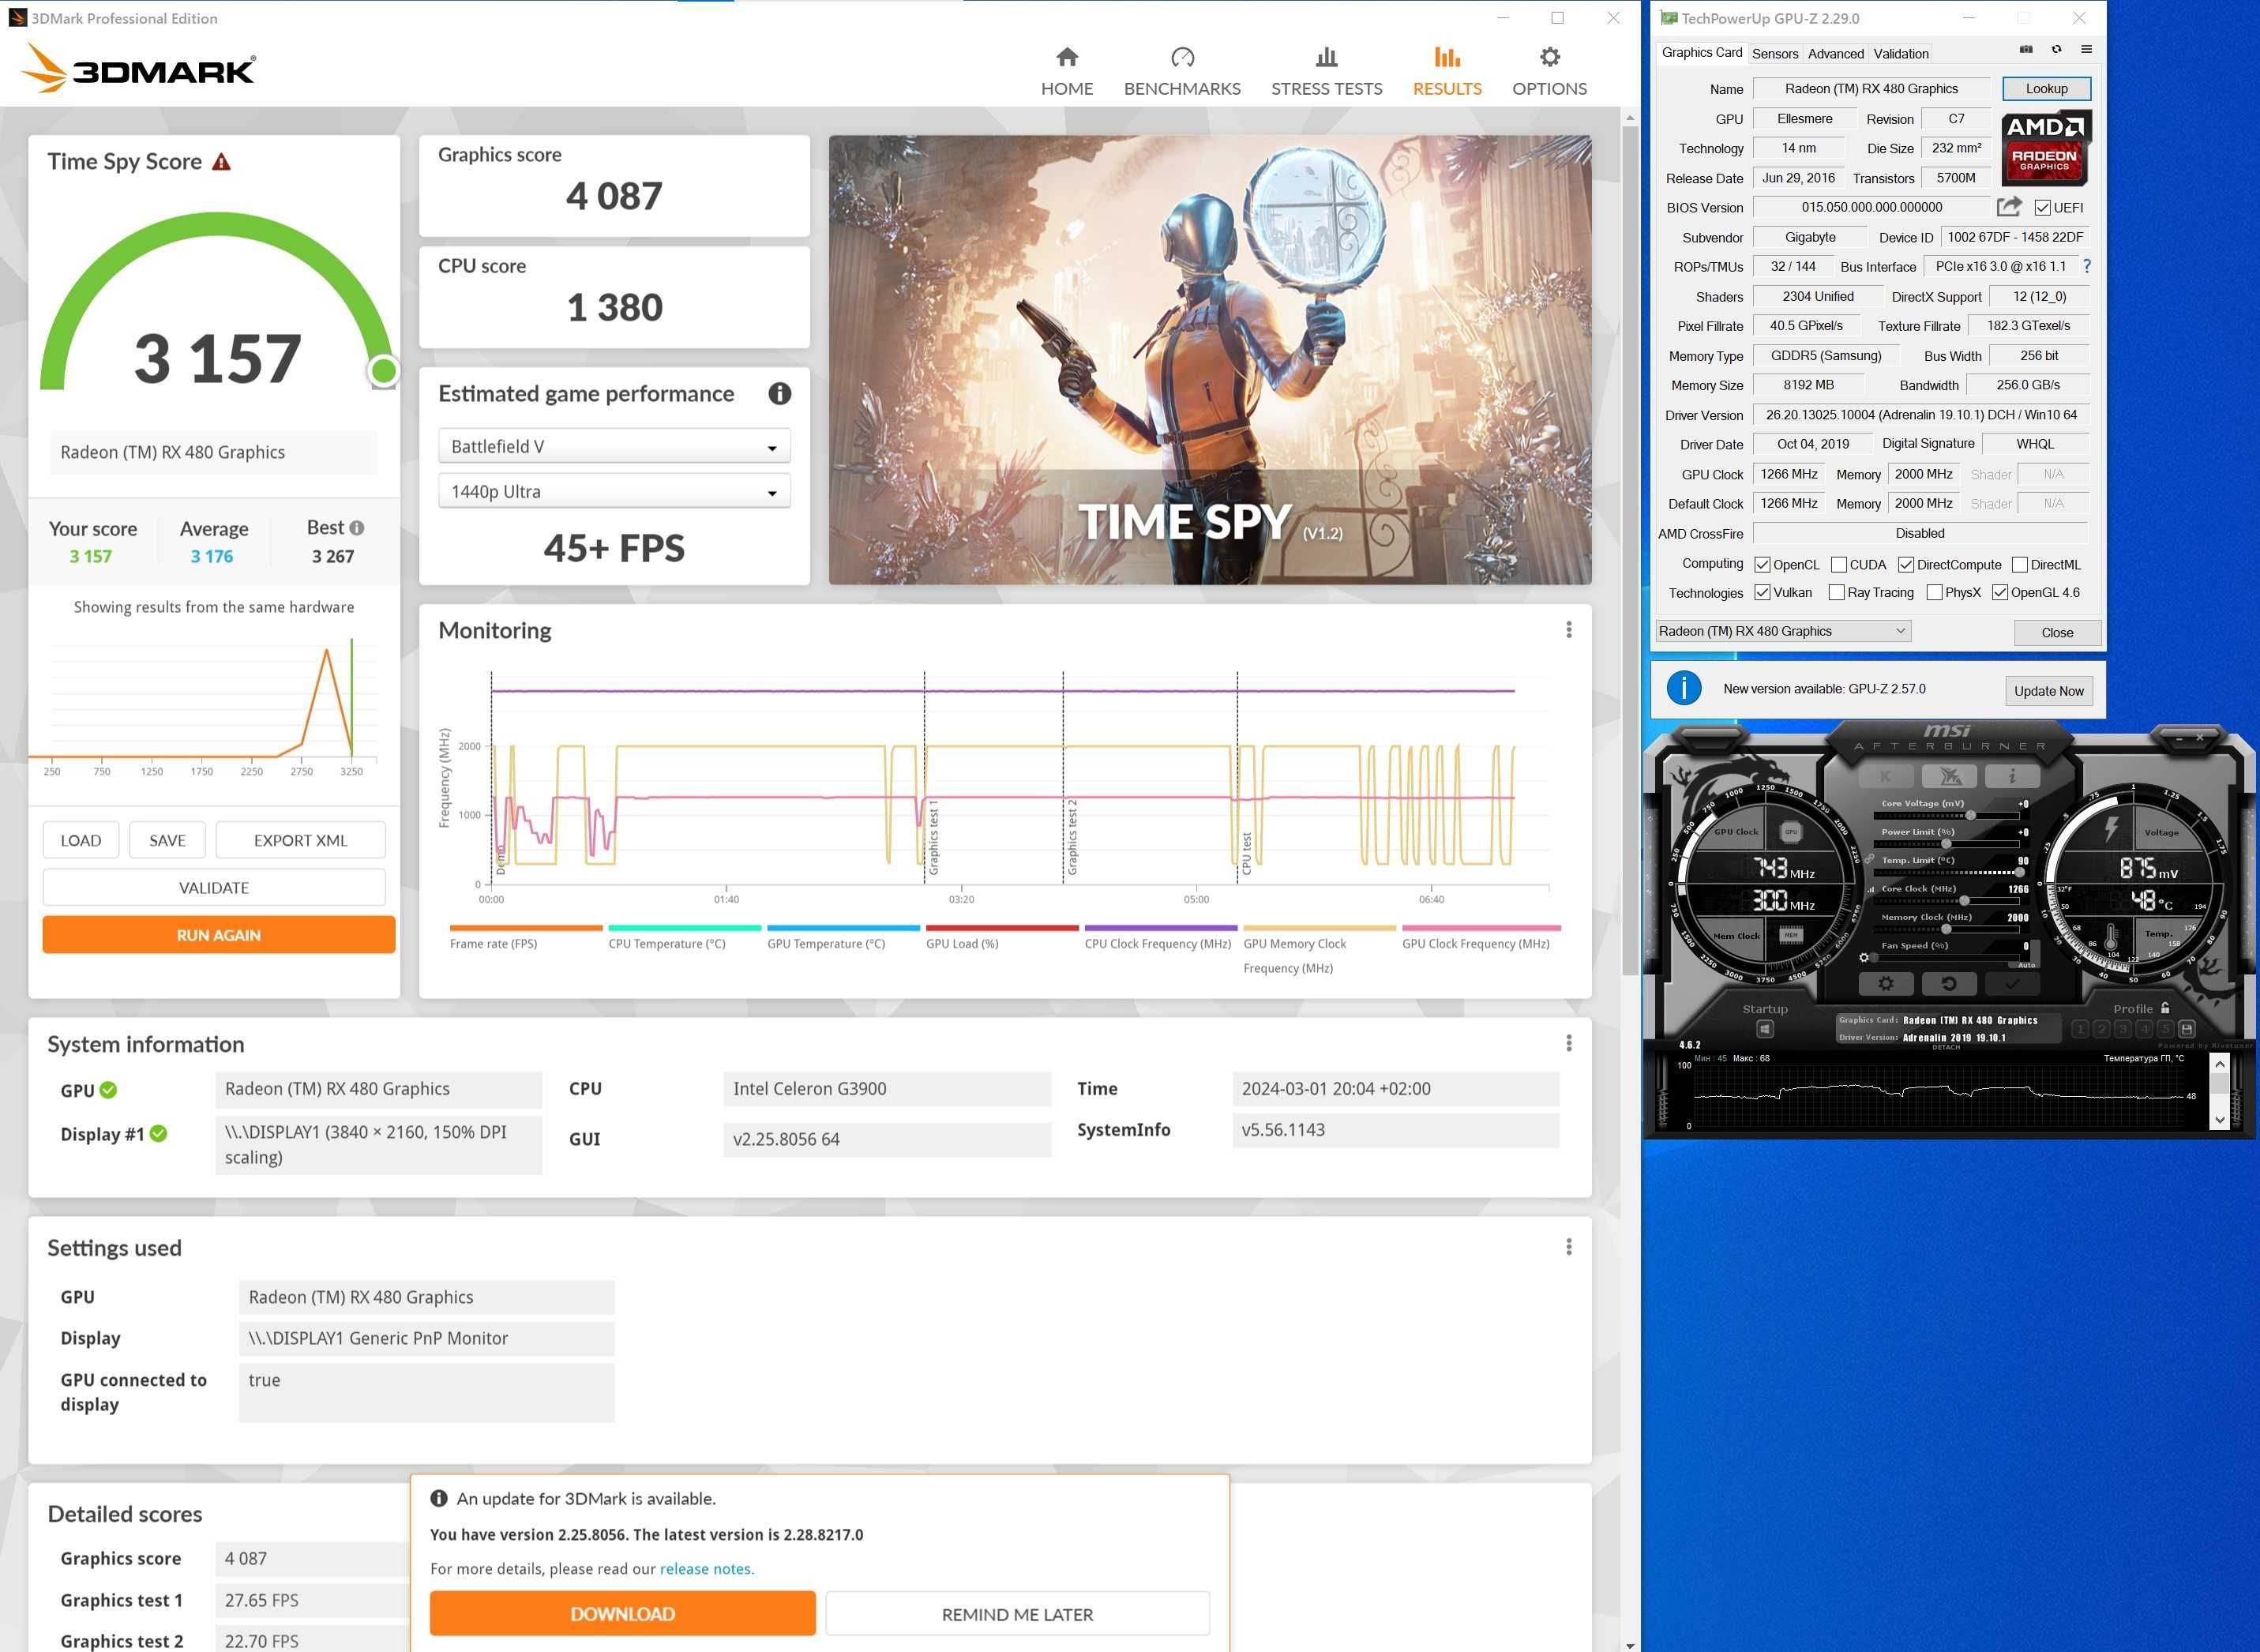Screen dimensions: 2260x1652
Task: Click the Afterburner K (Kombustor) button
Action: tap(1886, 776)
